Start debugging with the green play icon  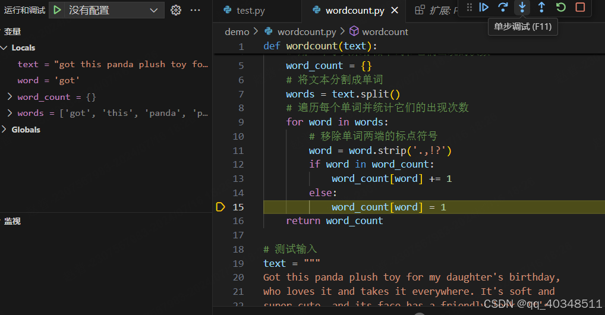pos(57,10)
